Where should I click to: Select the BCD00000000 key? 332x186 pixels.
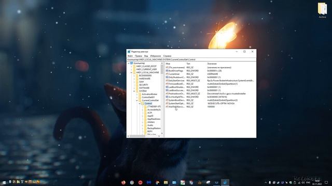click(145, 75)
